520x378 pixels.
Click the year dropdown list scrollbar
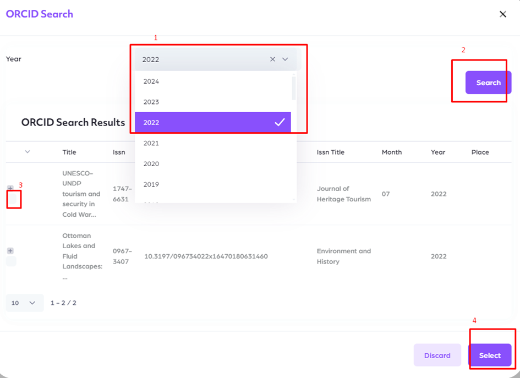(x=294, y=88)
